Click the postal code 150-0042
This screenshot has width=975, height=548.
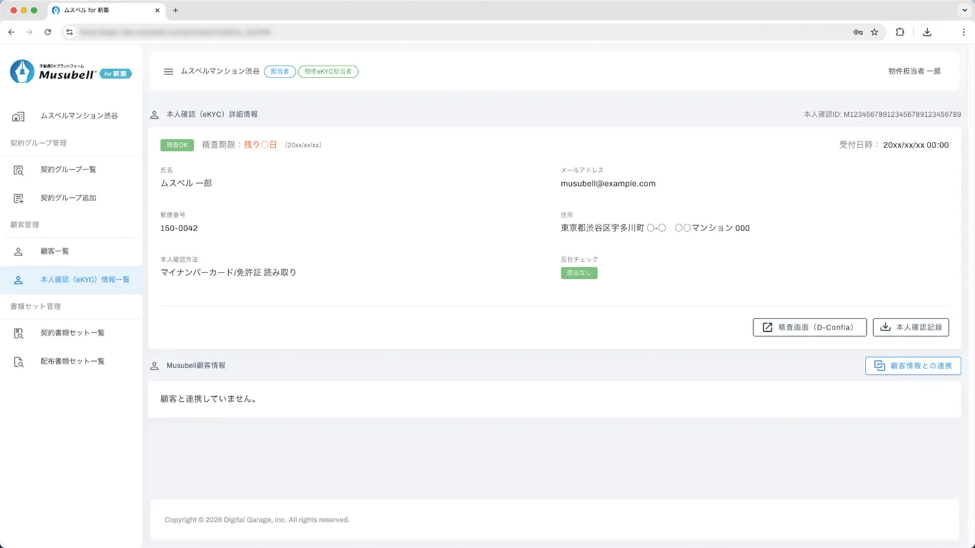(179, 229)
